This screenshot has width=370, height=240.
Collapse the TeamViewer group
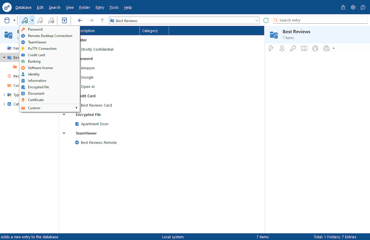[x=64, y=133]
